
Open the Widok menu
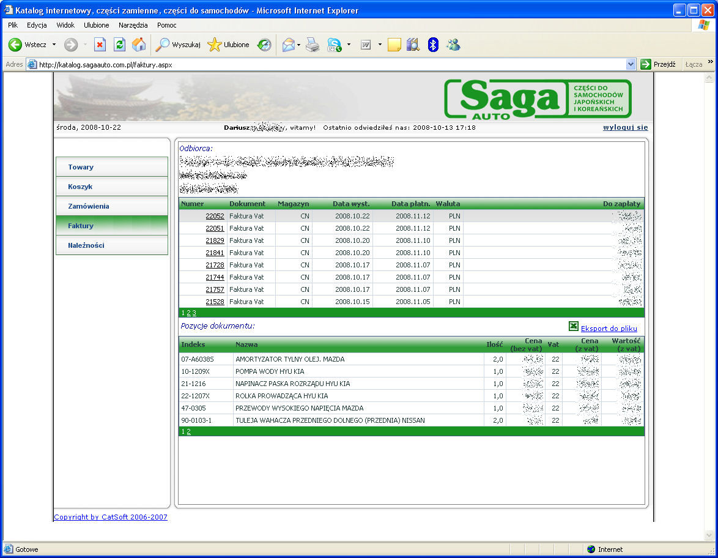pyautogui.click(x=65, y=25)
